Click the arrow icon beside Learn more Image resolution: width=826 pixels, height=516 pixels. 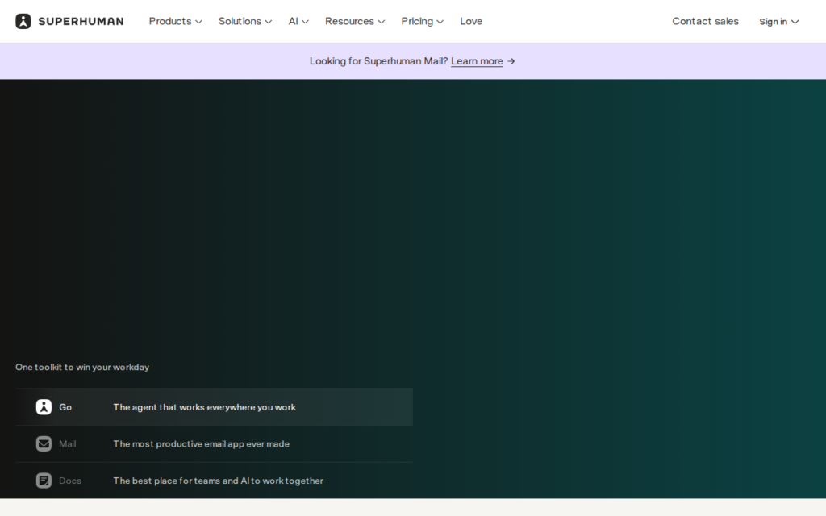click(511, 61)
